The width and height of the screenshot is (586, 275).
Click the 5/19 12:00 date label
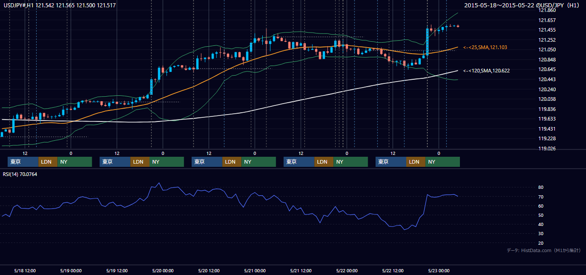(116, 270)
